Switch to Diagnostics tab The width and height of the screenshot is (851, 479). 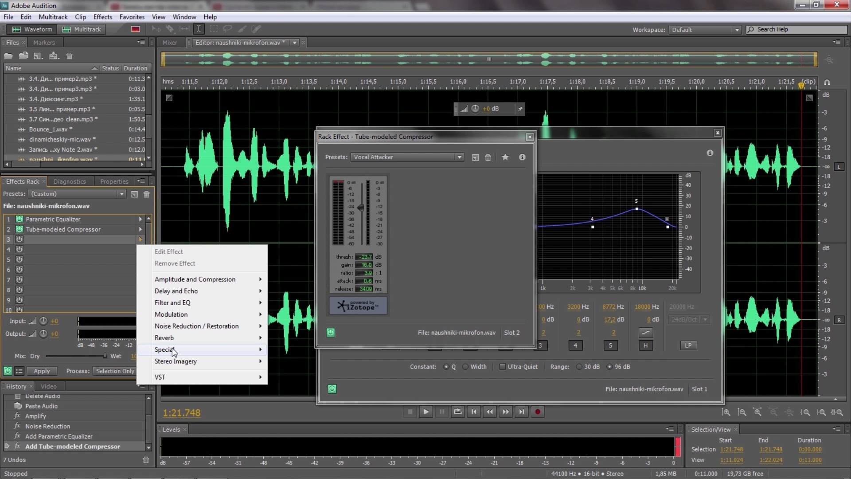pos(70,181)
